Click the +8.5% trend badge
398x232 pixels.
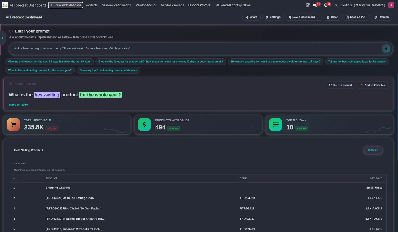click(302, 129)
